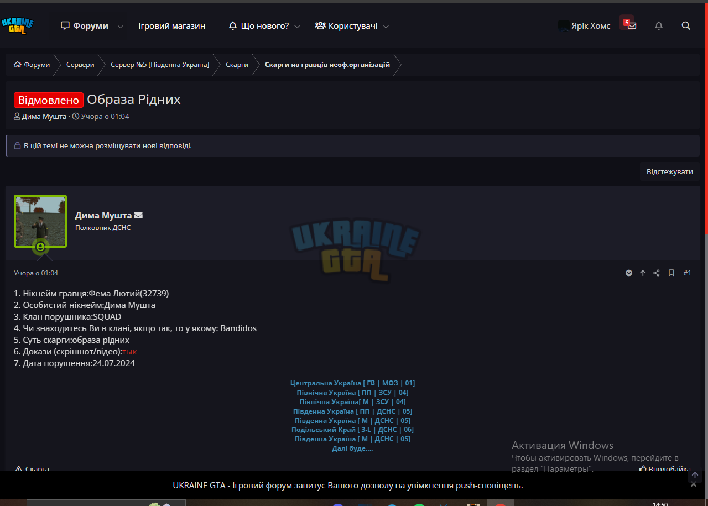Click the line Клан порушника:SQUAD
708x506 pixels.
67,317
